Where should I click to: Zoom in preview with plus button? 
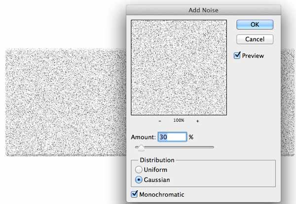coord(197,121)
